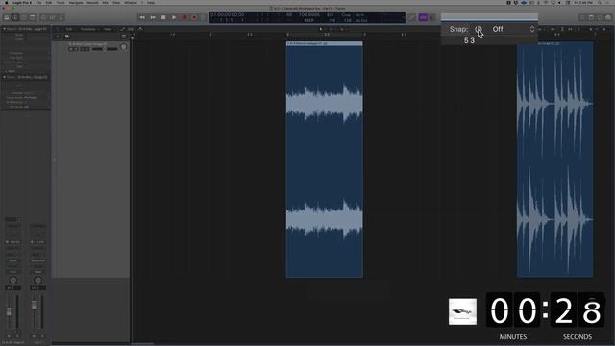Open the Logic Pro X application menu

coord(22,2)
